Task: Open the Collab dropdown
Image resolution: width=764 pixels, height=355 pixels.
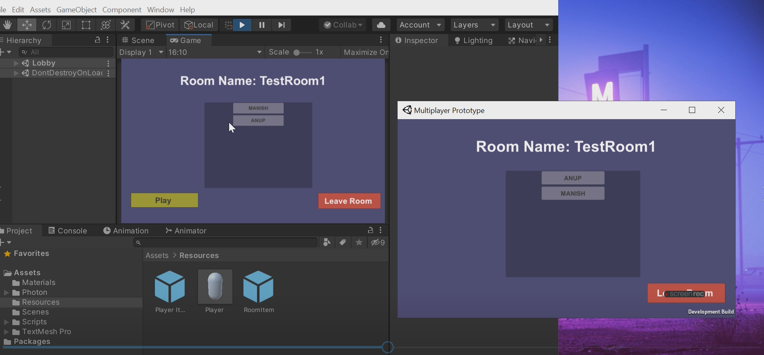Action: 343,25
